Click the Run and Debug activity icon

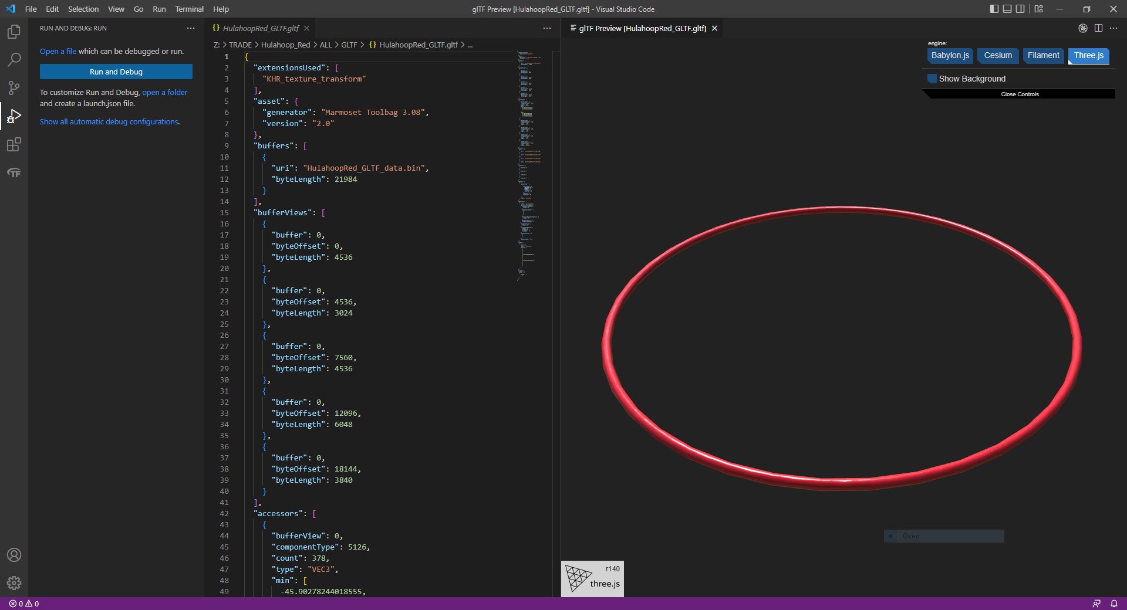point(14,116)
